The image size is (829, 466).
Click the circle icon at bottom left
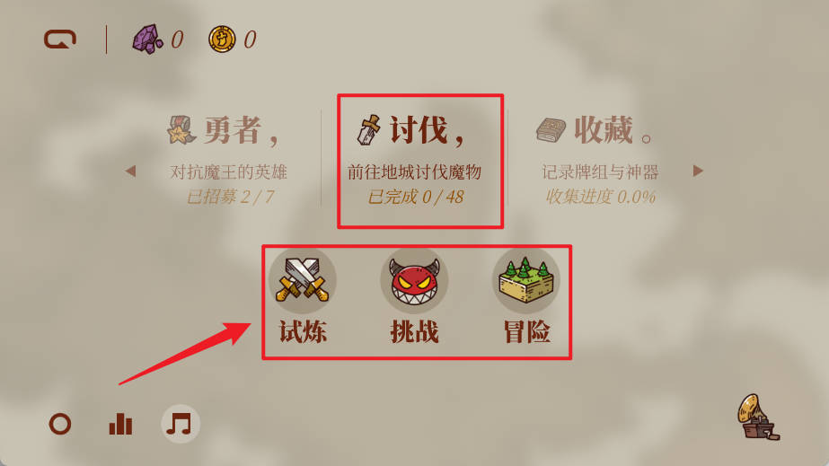click(60, 424)
